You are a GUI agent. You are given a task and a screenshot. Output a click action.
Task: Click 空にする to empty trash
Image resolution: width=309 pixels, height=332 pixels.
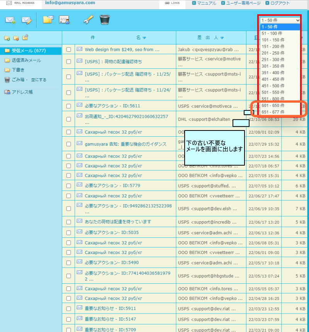(x=39, y=80)
